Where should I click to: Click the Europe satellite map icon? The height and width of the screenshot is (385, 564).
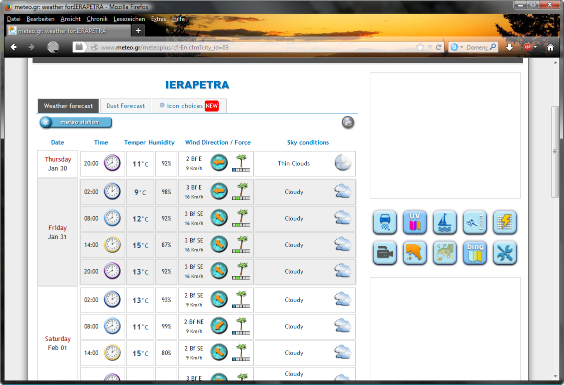445,252
